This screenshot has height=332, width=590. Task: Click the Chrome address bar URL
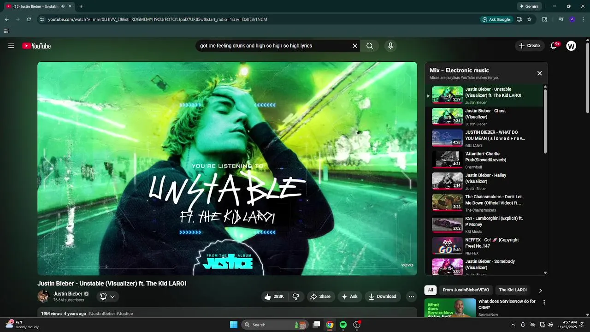pos(158,19)
